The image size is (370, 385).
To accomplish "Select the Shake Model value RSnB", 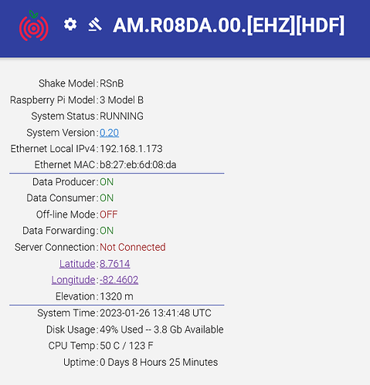I will click(x=112, y=83).
